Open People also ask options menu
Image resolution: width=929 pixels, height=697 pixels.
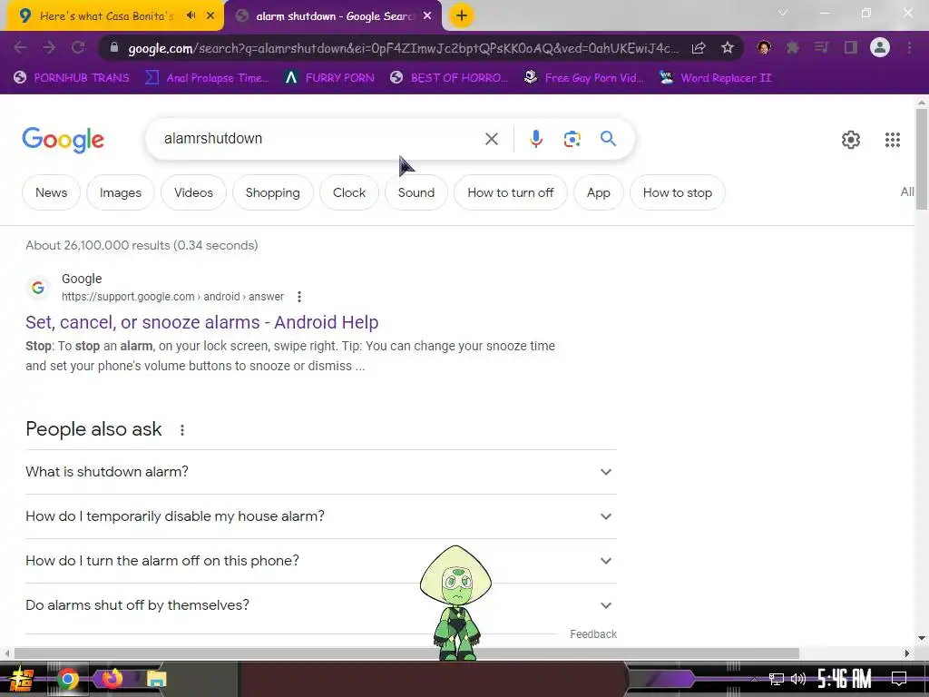point(182,430)
